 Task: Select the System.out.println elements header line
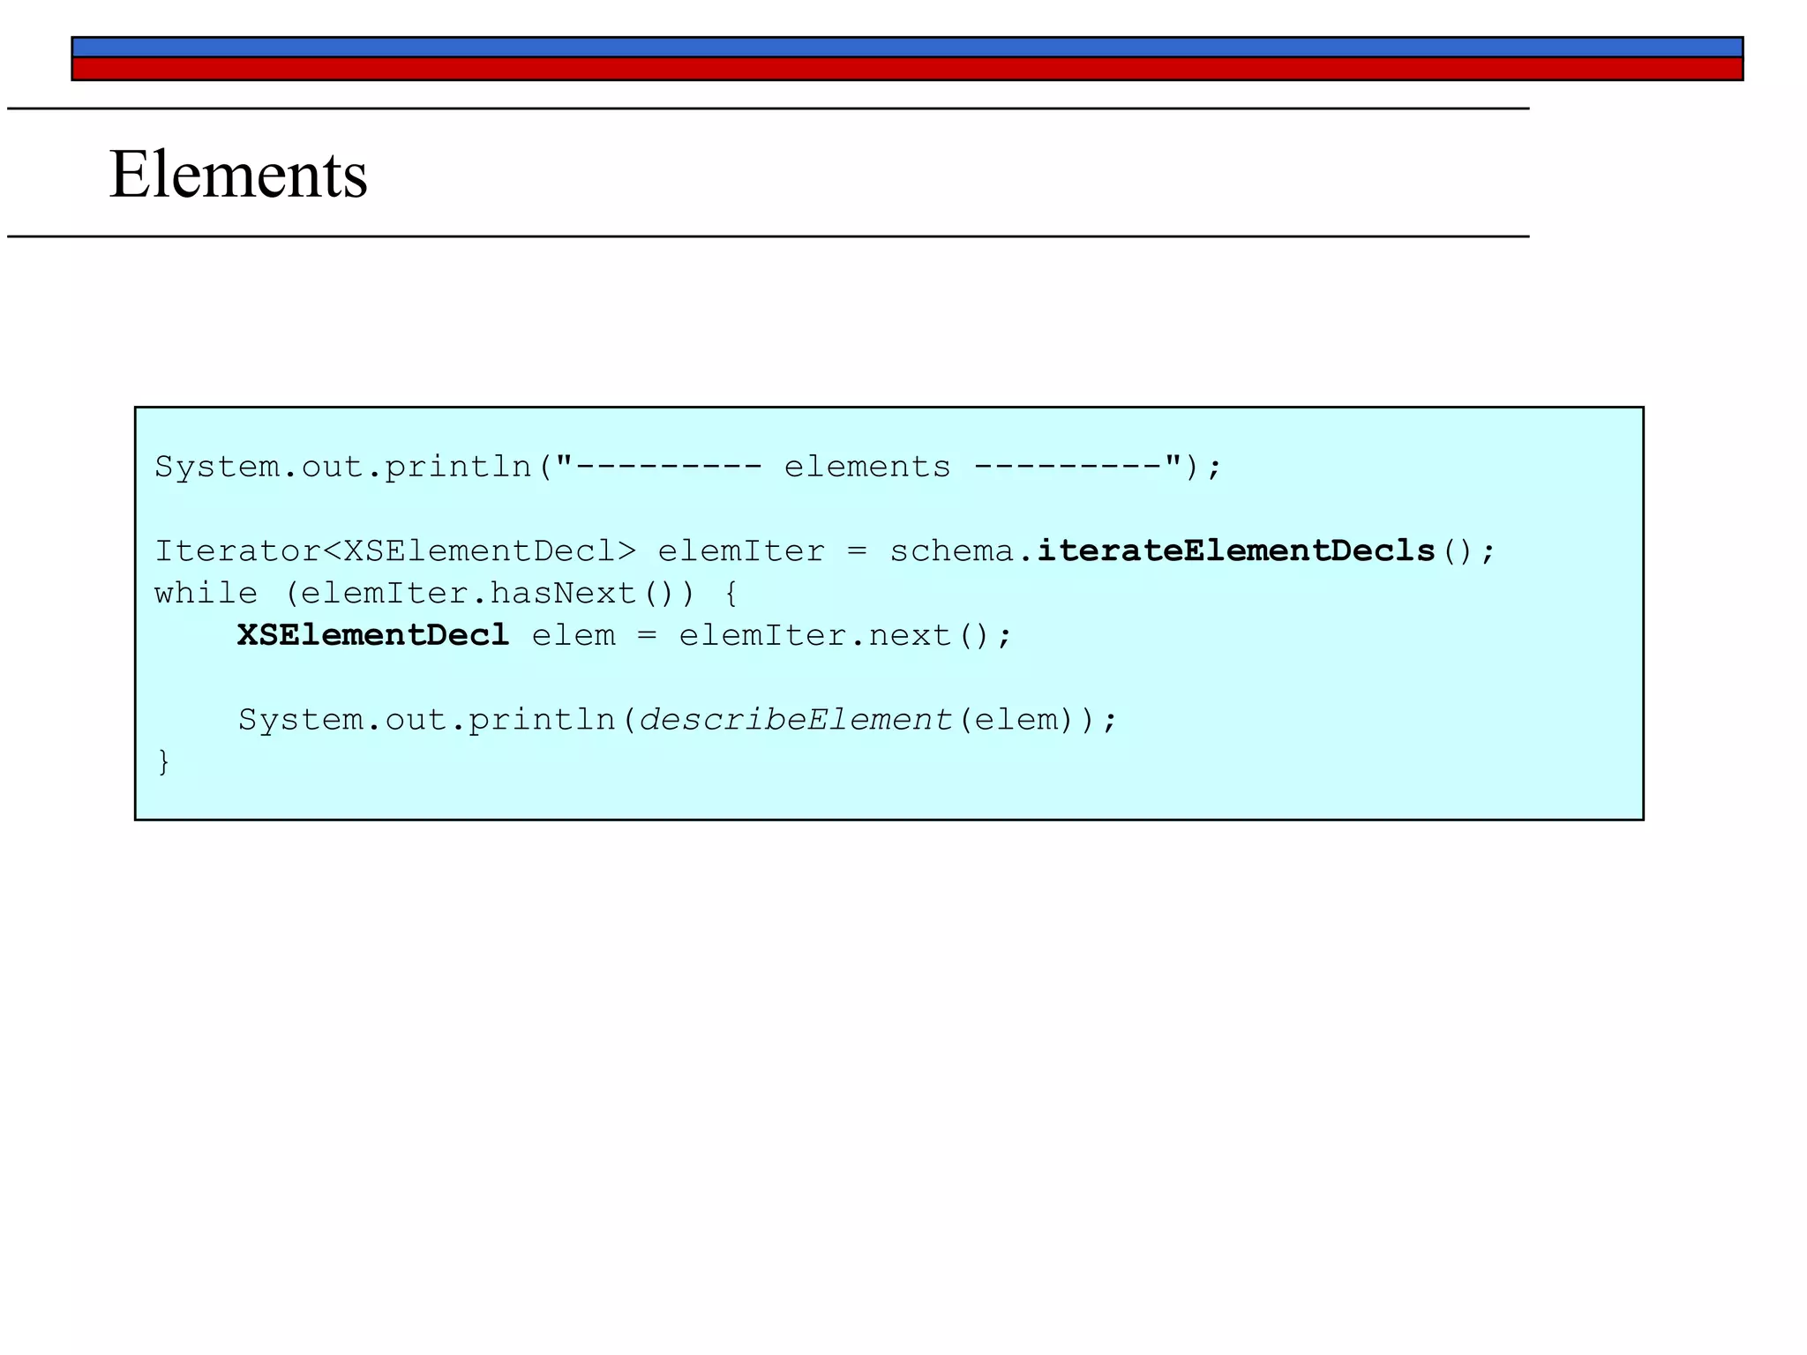pos(688,467)
